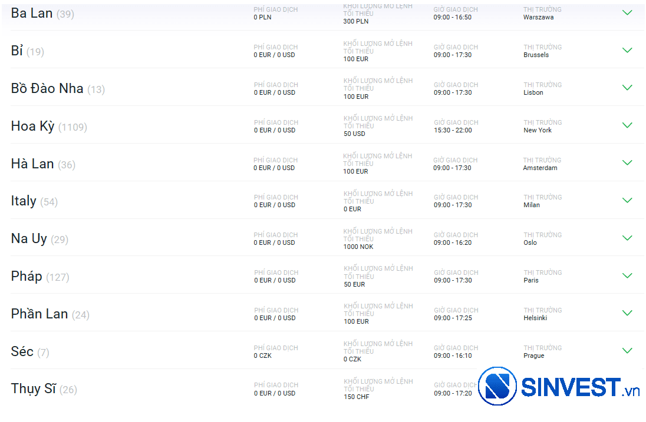Click the 15:30 - 22:00 trading hours
646x422 pixels.
pos(453,130)
